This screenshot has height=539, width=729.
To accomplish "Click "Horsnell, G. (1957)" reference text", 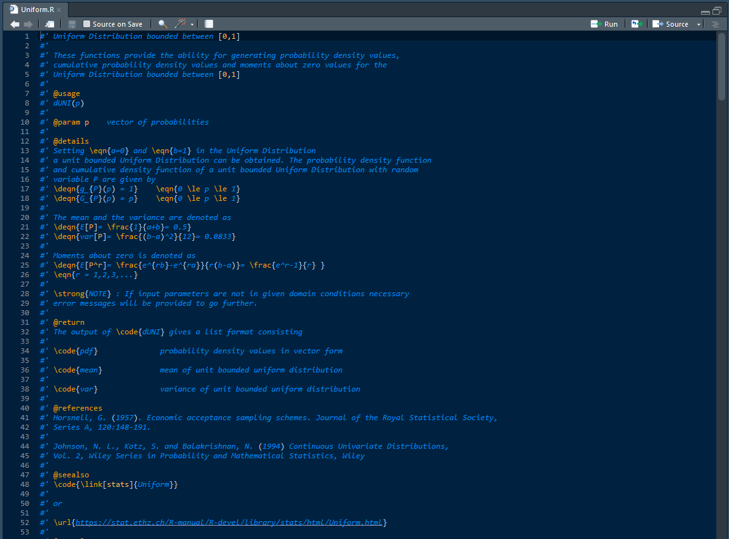I will point(97,418).
